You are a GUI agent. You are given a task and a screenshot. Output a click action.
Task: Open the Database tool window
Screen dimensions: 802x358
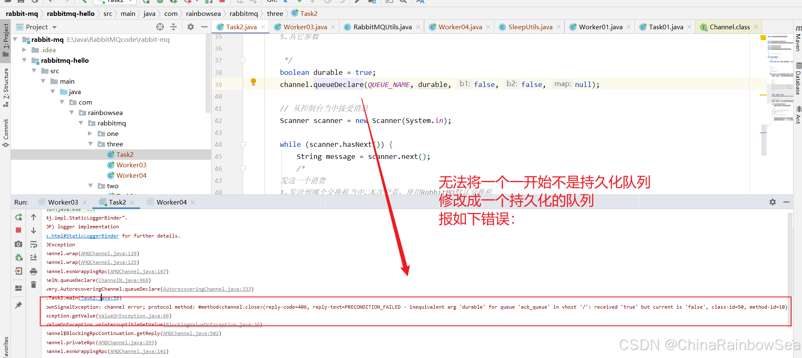(x=798, y=79)
